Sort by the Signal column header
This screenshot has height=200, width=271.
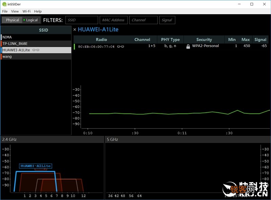coord(260,40)
